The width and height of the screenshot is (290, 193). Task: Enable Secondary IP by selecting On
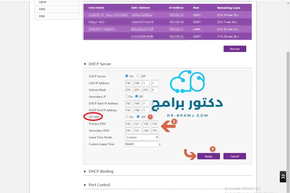(127, 96)
